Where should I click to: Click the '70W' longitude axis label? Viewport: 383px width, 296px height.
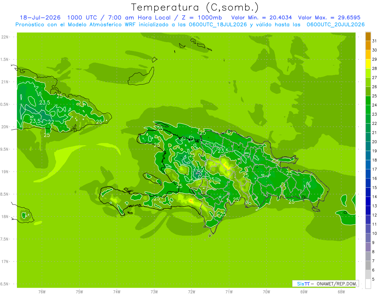coord(267,292)
